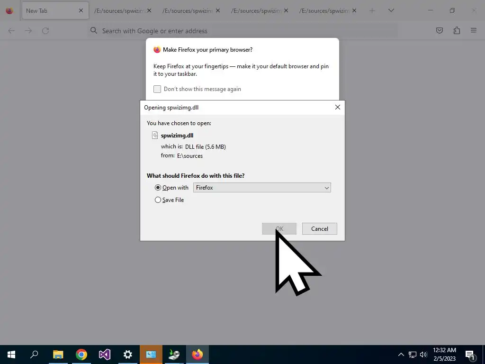
Task: Open the notification center icon
Action: (x=470, y=355)
